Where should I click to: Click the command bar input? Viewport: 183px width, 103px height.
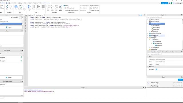click(91, 98)
